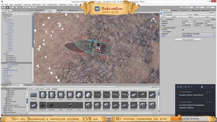This screenshot has height=122, width=217.
Task: Click the game object cube icon
Action: pyautogui.click(x=161, y=13)
